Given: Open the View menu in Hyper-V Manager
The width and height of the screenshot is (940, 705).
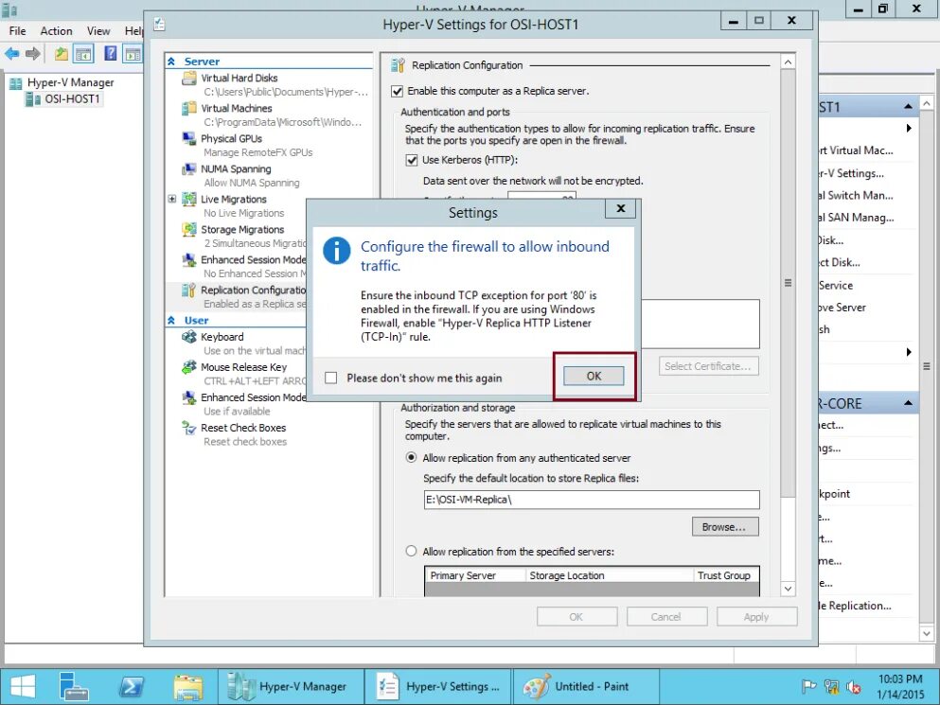Looking at the screenshot, I should click(x=98, y=30).
